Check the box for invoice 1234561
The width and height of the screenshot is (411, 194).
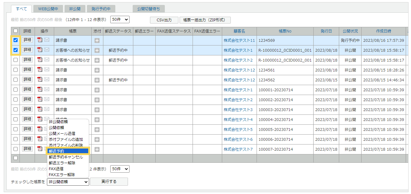pos(16,70)
